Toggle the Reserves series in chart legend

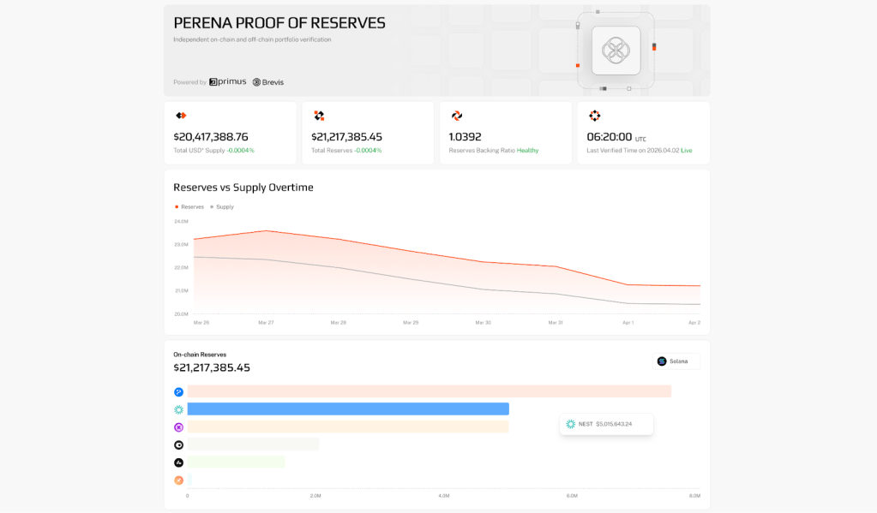click(x=190, y=206)
